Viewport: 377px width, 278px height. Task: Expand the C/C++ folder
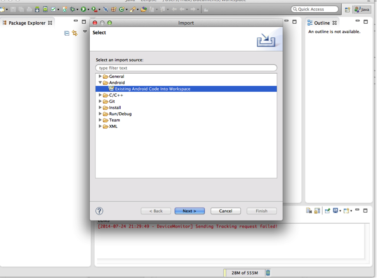click(100, 95)
